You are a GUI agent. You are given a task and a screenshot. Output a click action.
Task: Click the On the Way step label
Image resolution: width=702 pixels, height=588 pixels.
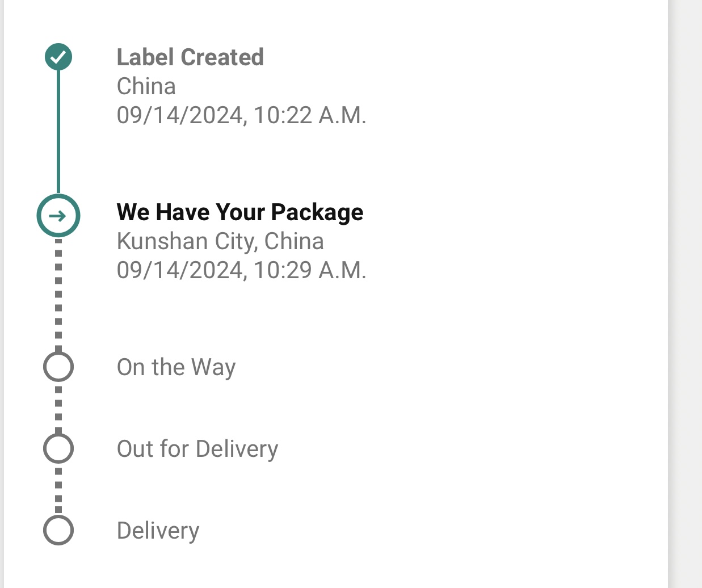(x=176, y=367)
